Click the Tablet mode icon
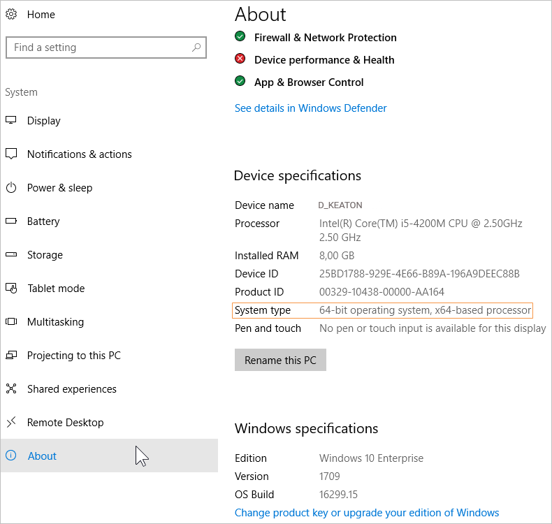The height and width of the screenshot is (524, 552). pyautogui.click(x=11, y=289)
